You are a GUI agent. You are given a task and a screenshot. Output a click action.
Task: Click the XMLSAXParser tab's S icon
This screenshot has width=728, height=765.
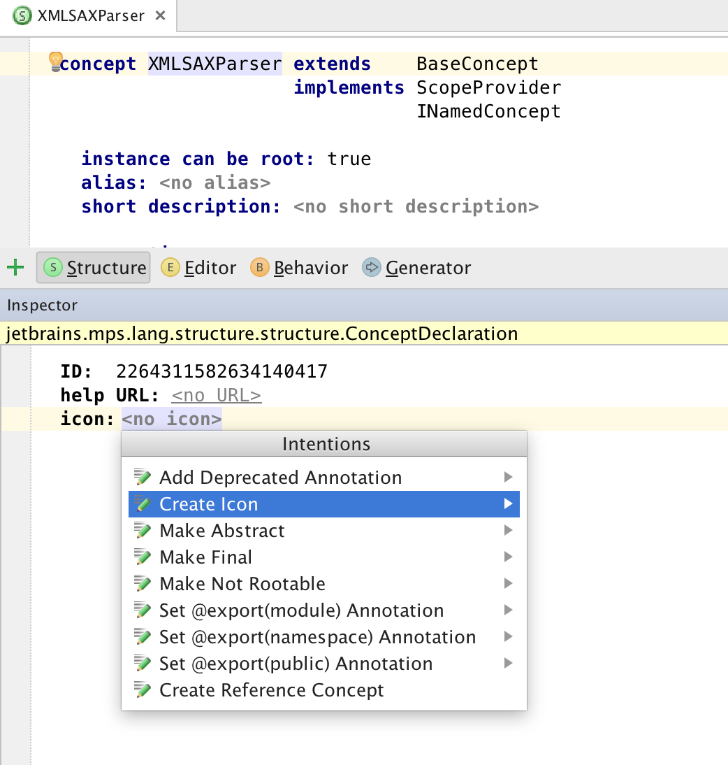coord(22,15)
